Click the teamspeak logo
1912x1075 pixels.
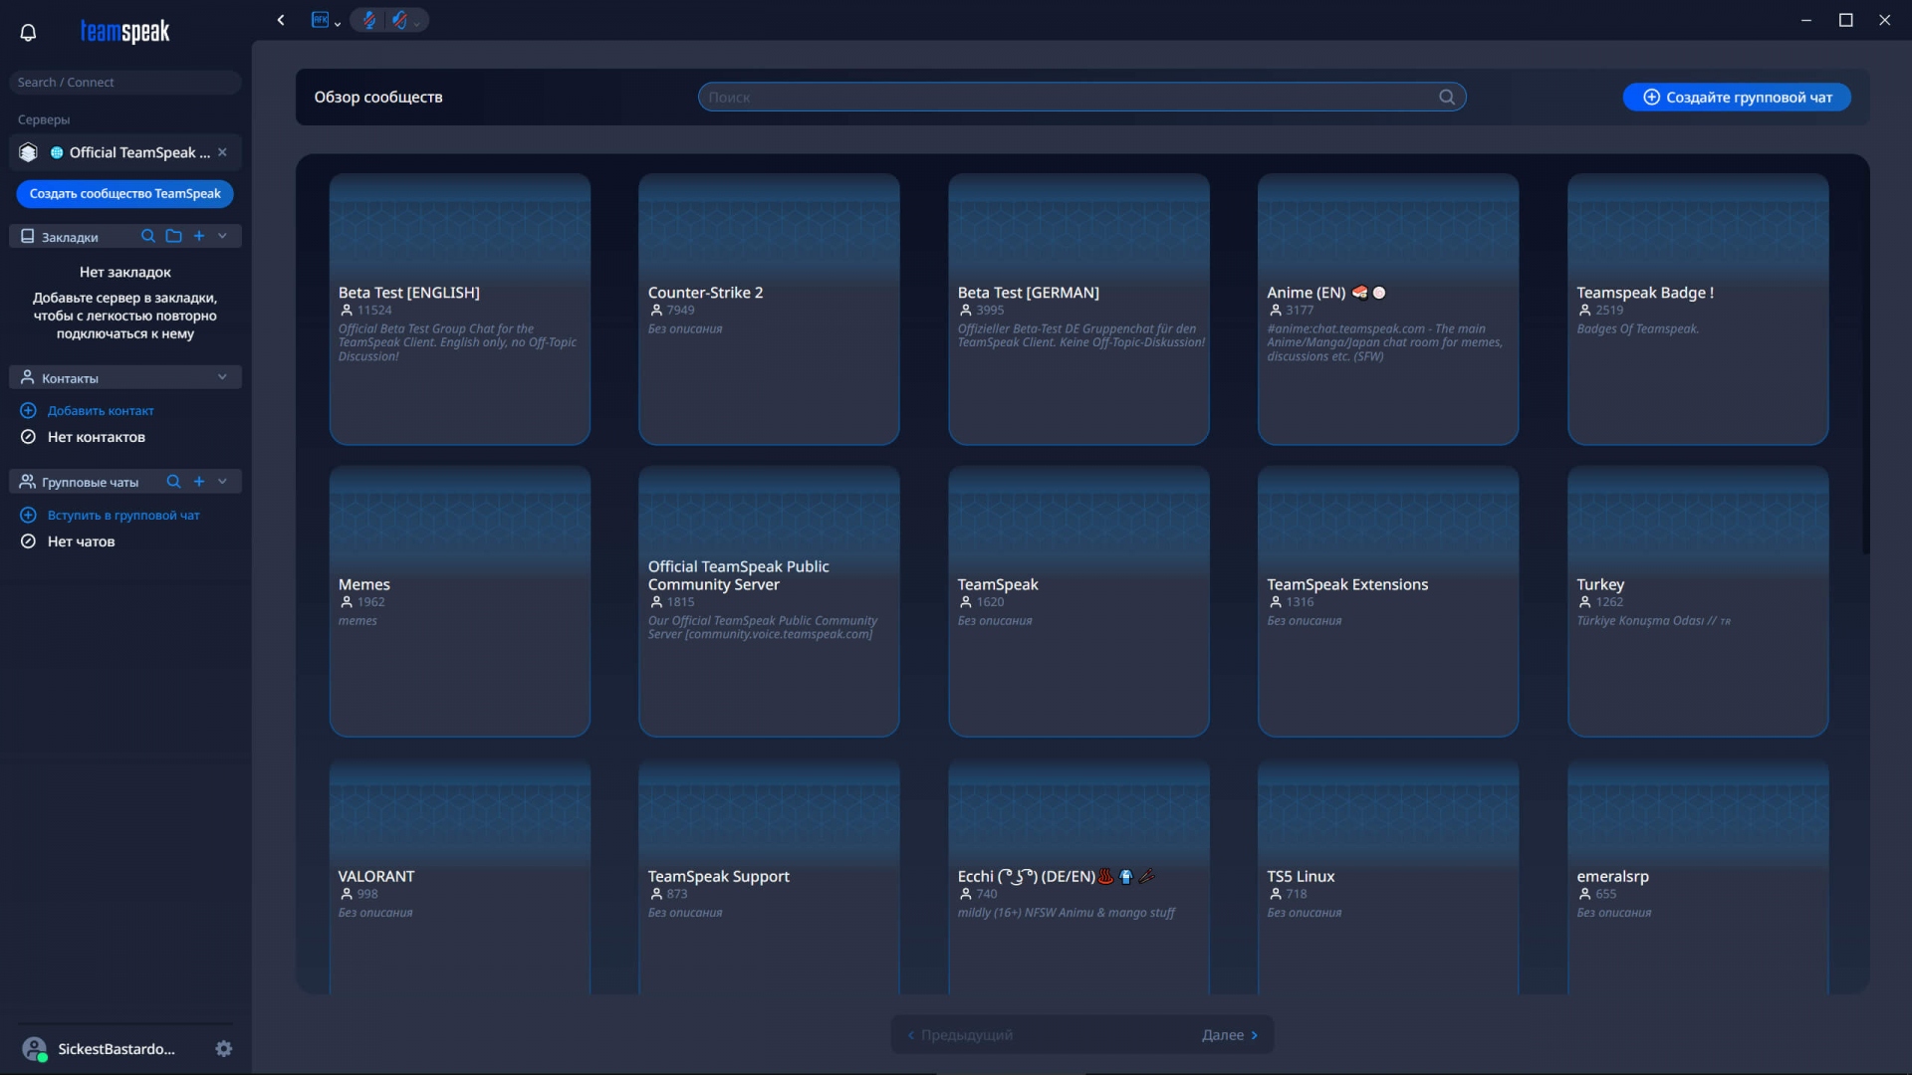[124, 32]
